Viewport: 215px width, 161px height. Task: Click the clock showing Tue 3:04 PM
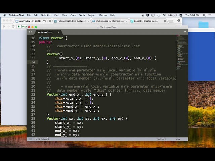(192, 15)
